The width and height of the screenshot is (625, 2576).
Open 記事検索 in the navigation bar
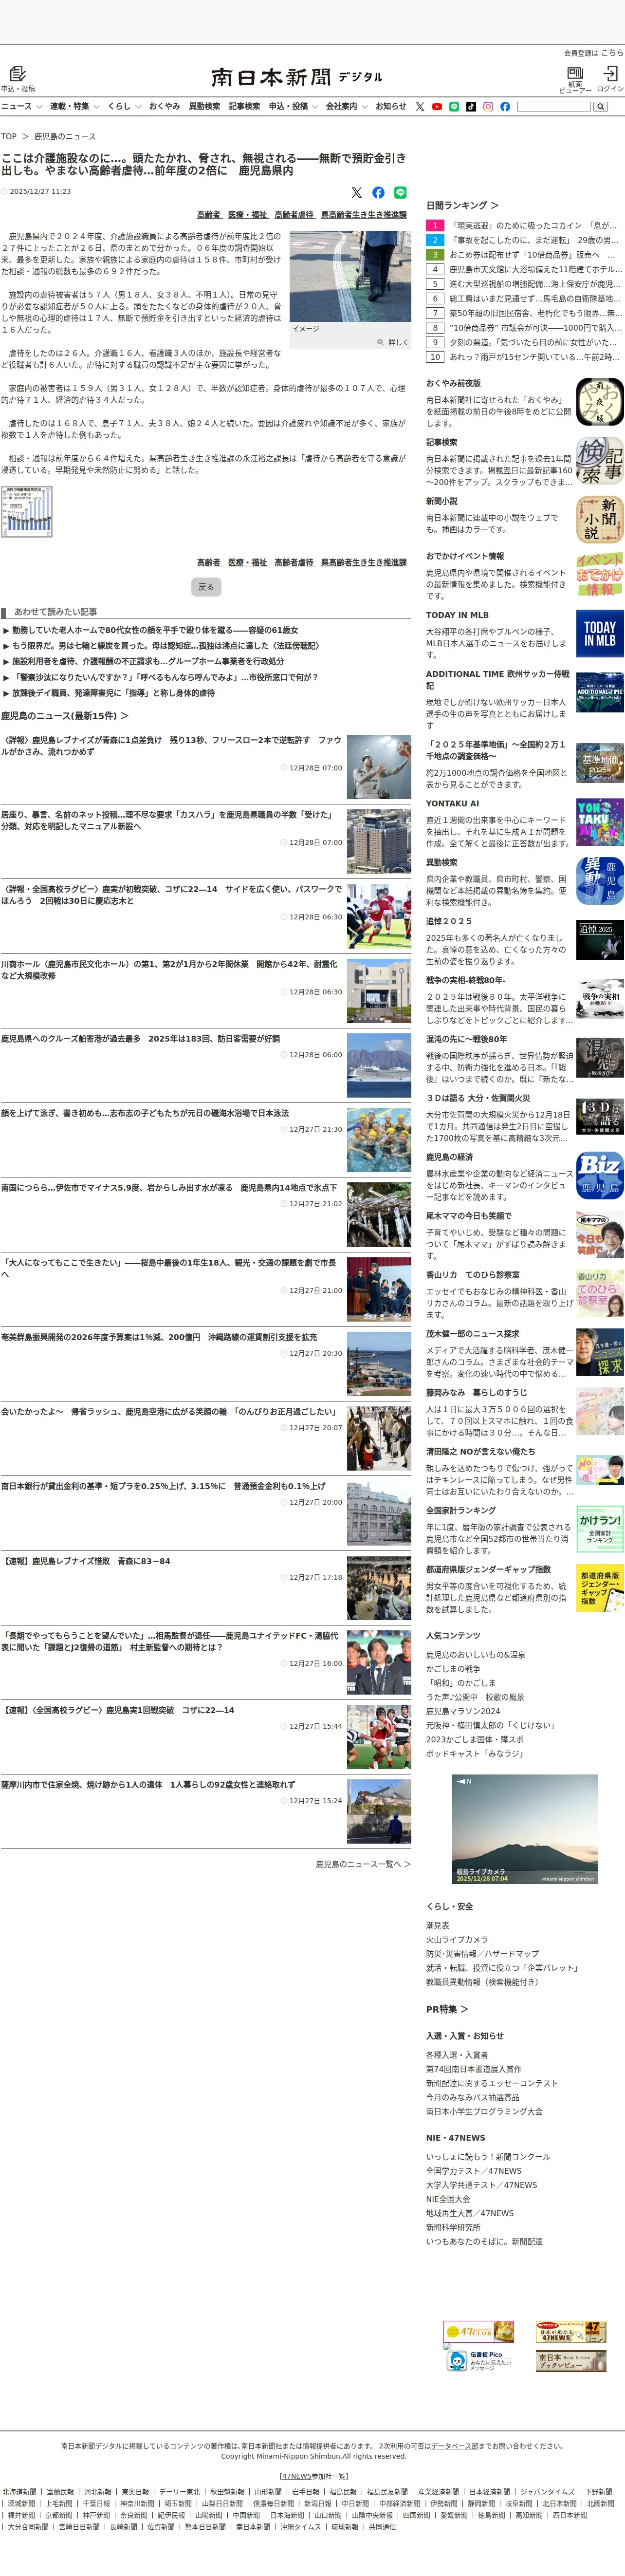pos(244,106)
